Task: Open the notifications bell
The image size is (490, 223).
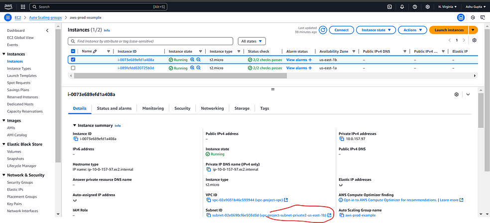Action: click(402, 6)
